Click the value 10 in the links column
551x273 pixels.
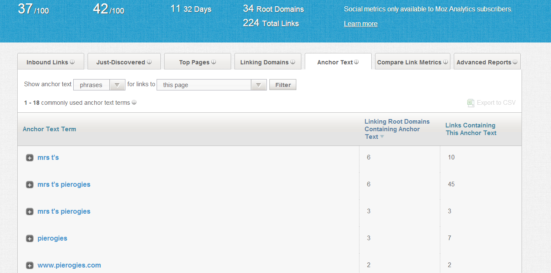[x=451, y=157]
